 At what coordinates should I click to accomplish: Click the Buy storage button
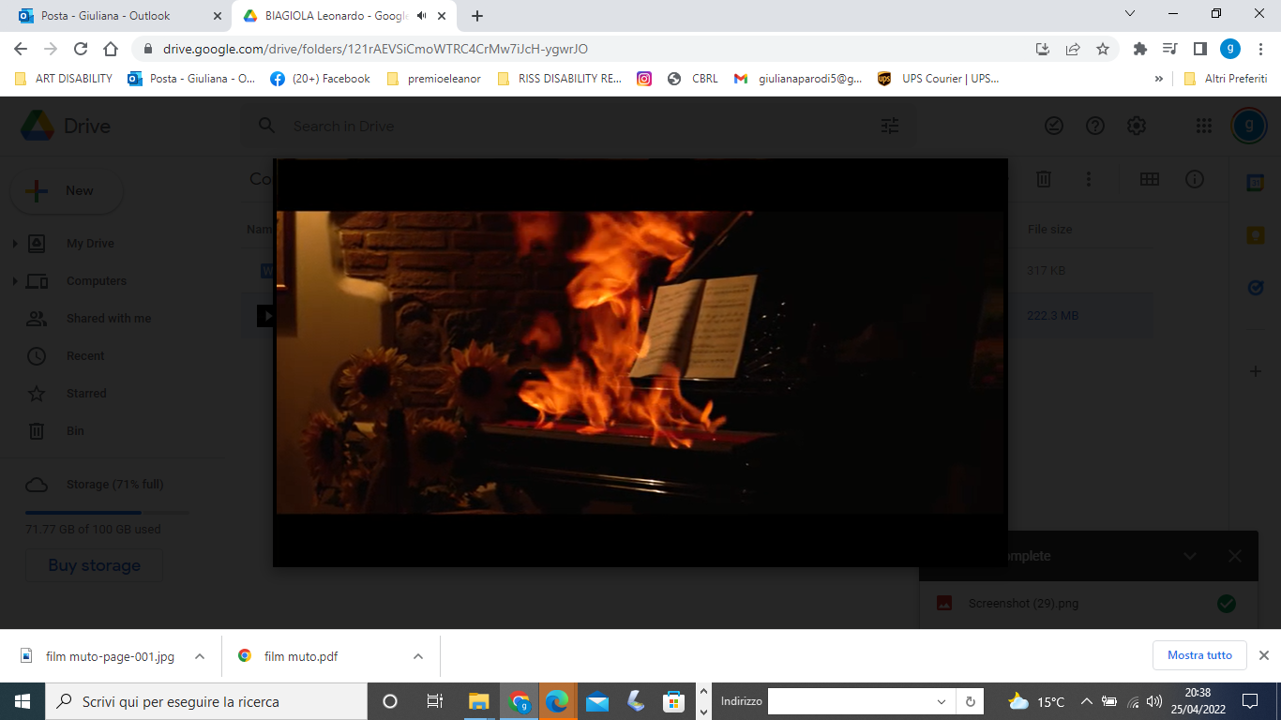tap(95, 565)
